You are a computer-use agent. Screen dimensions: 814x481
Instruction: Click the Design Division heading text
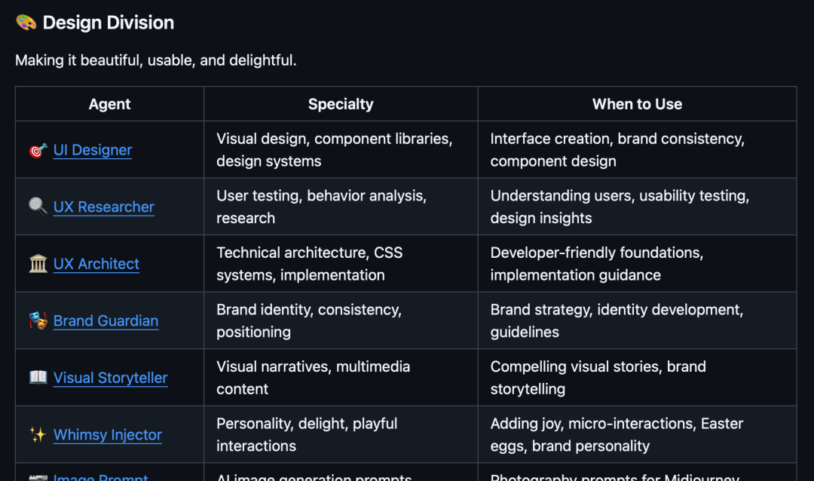[108, 23]
